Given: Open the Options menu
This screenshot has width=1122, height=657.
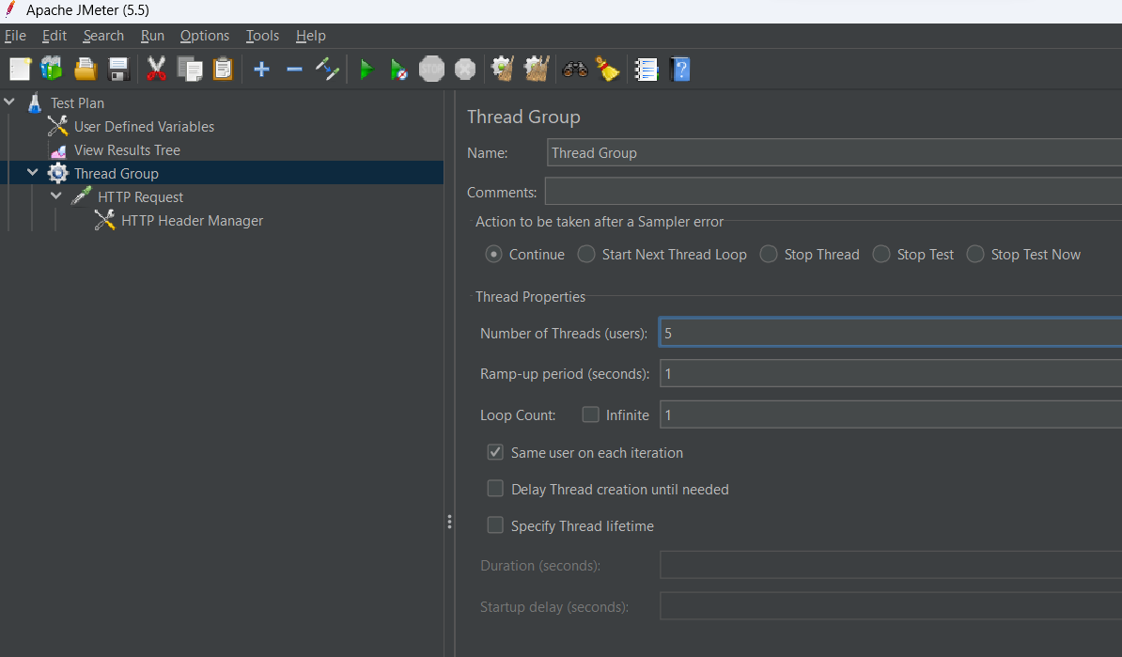Looking at the screenshot, I should pyautogui.click(x=204, y=36).
